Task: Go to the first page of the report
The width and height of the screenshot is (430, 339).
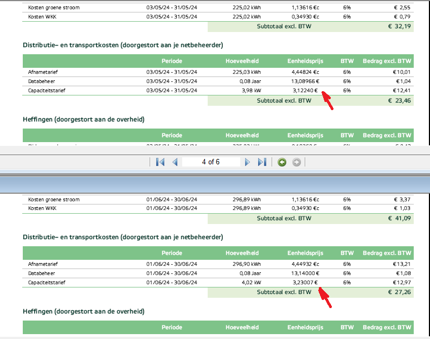Action: point(160,162)
